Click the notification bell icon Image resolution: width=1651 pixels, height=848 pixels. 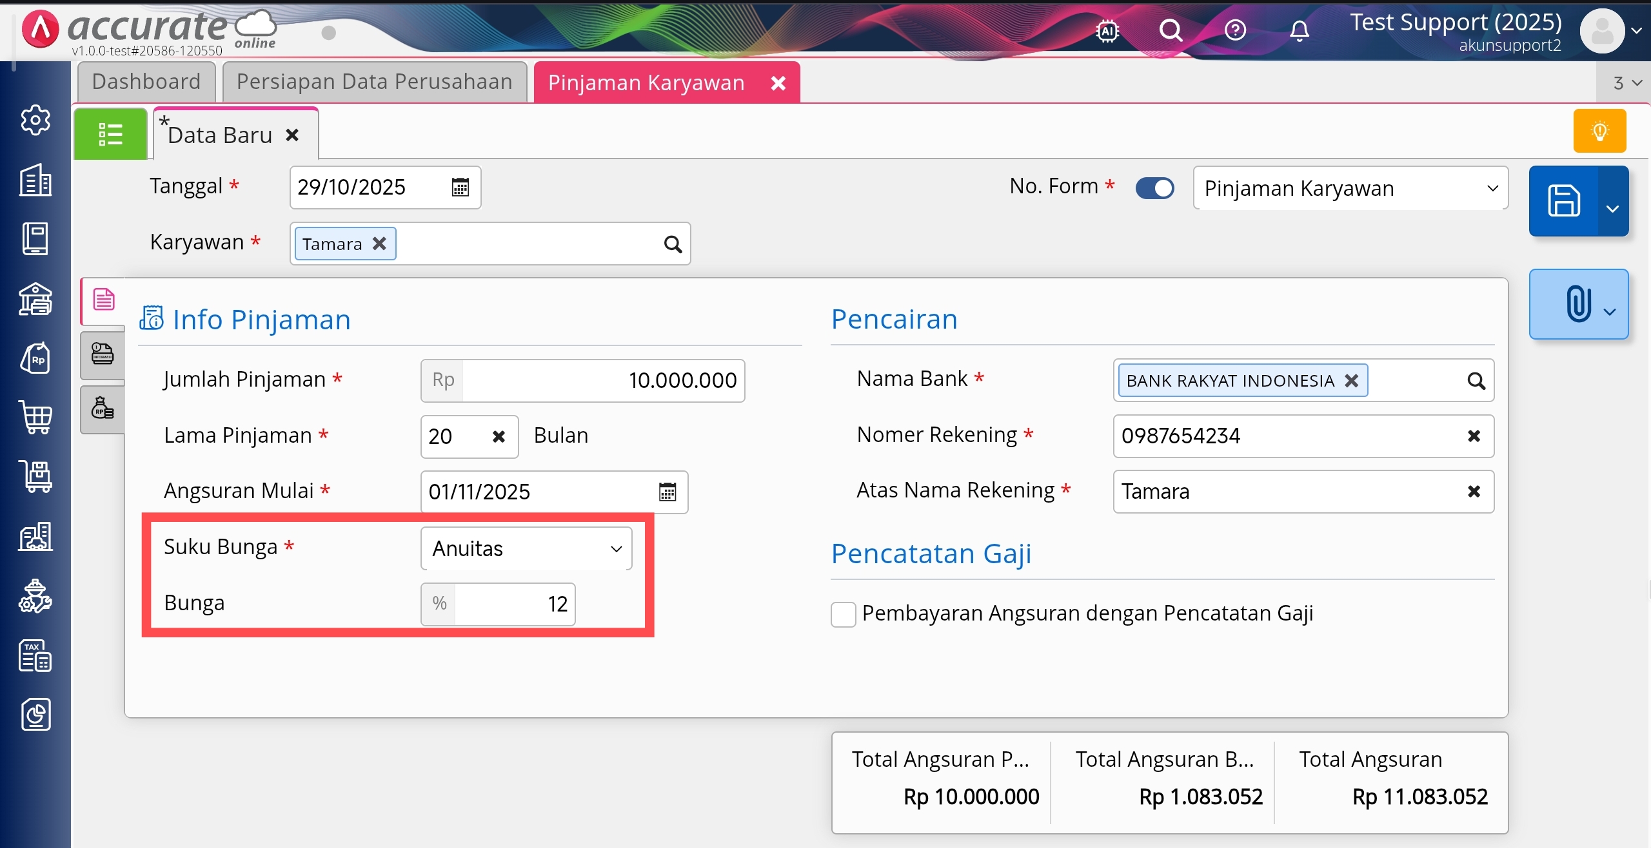pos(1299,30)
